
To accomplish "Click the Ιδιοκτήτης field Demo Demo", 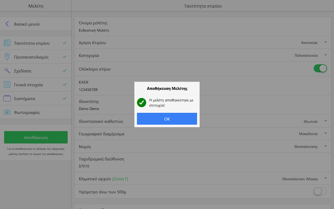I will (x=89, y=109).
